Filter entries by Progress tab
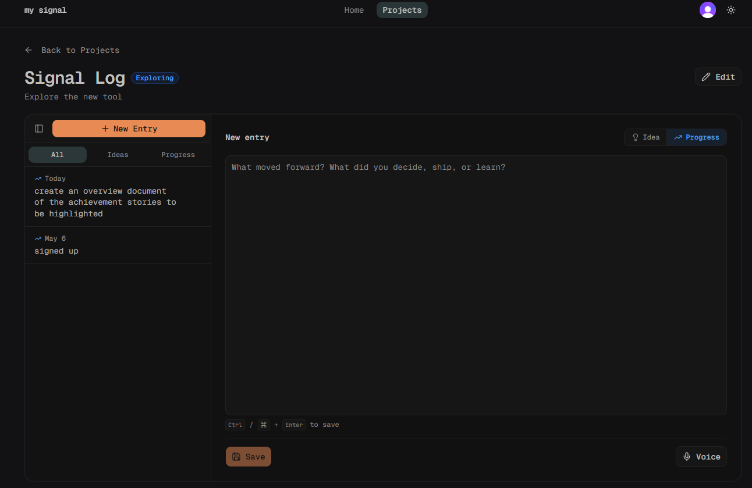Viewport: 752px width, 488px height. coord(178,155)
